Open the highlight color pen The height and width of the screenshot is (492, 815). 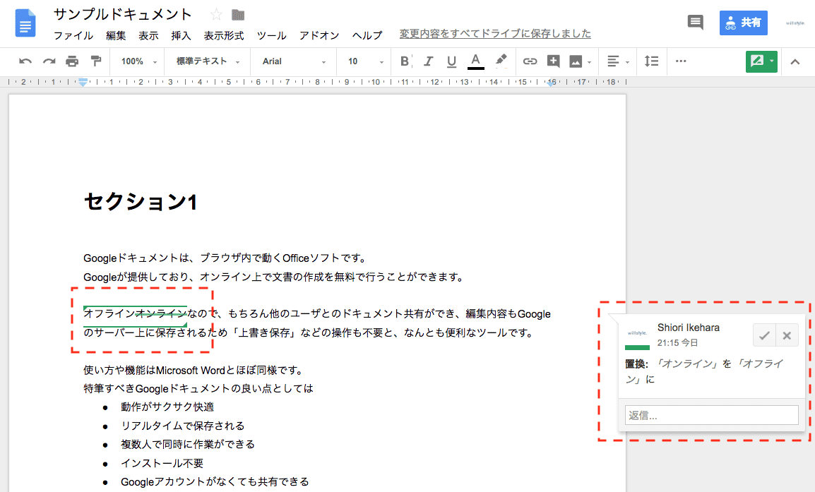(501, 61)
